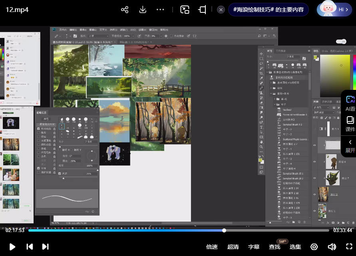The height and width of the screenshot is (256, 356).
Task: Open the AI看 side panel
Action: [350, 103]
